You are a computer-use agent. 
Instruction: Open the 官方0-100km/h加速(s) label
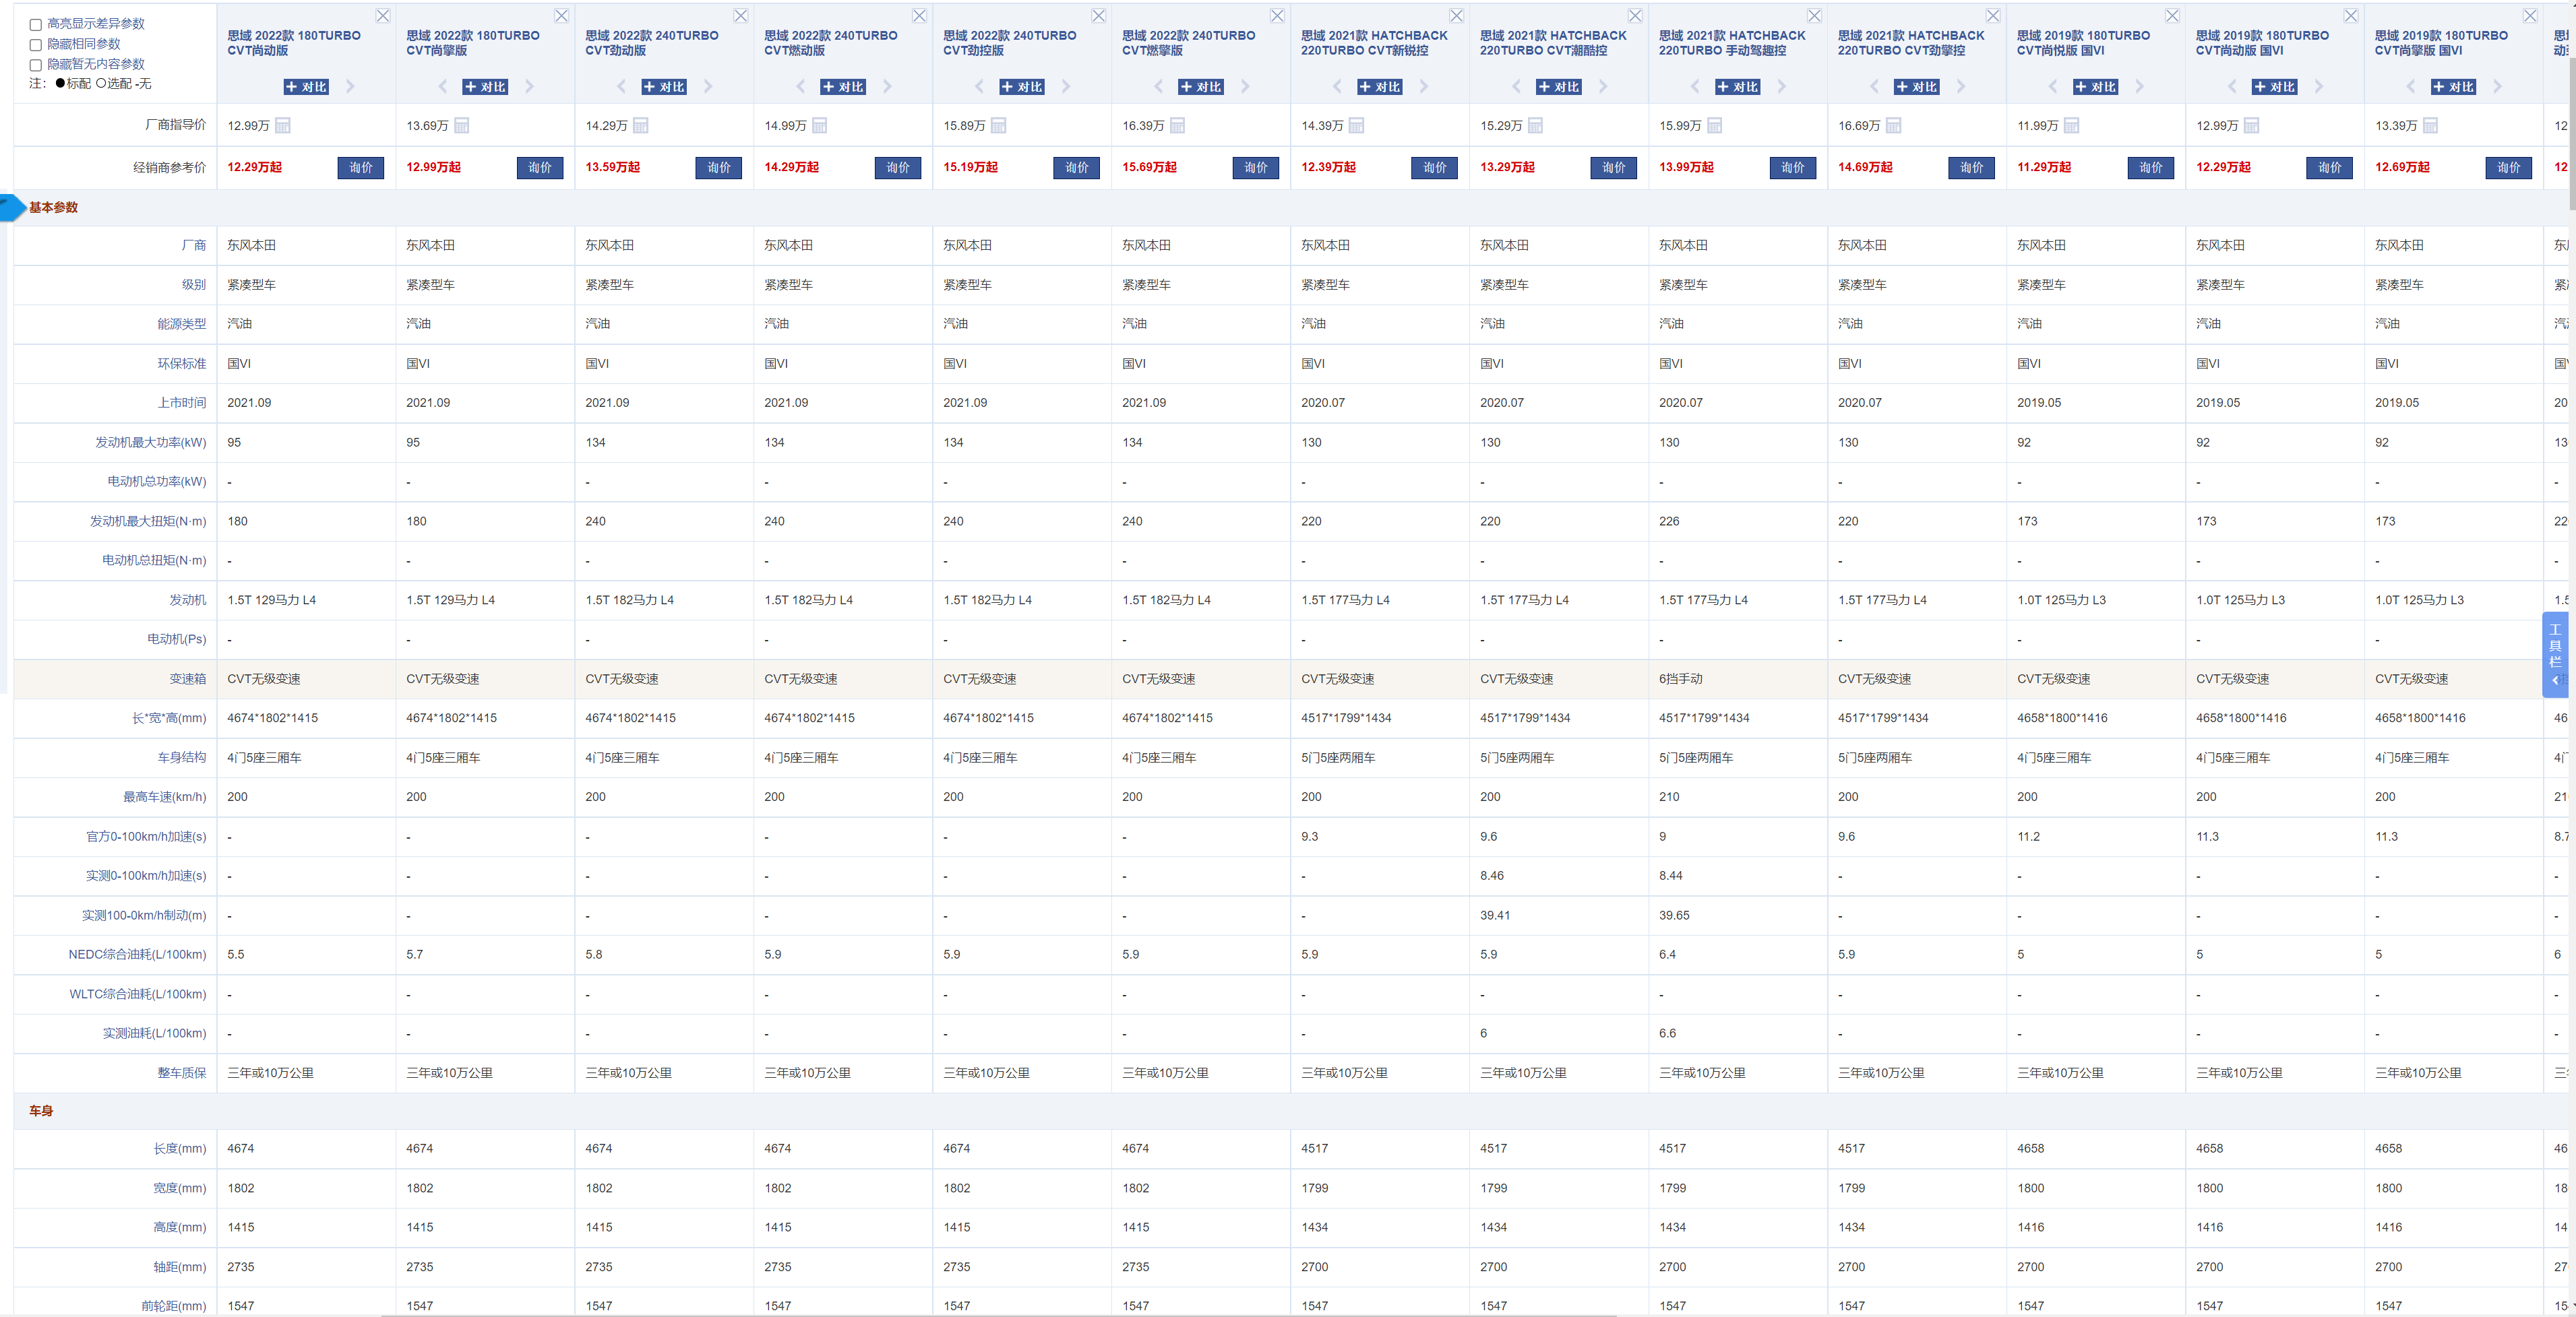(146, 837)
